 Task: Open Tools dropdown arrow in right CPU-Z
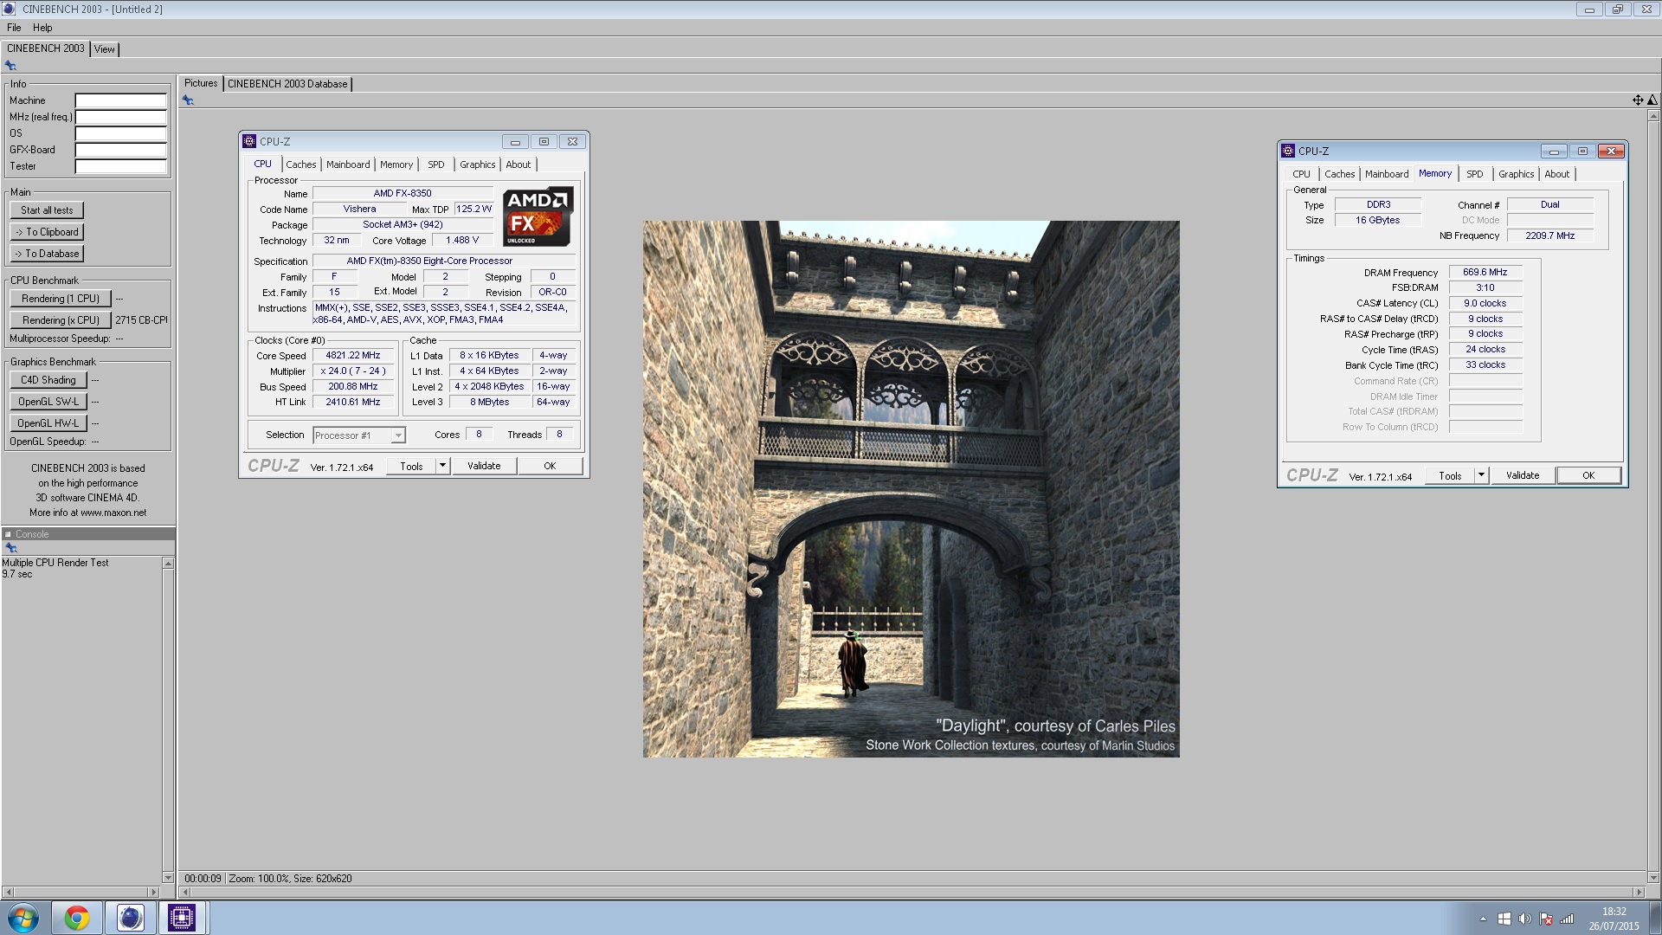tap(1481, 475)
